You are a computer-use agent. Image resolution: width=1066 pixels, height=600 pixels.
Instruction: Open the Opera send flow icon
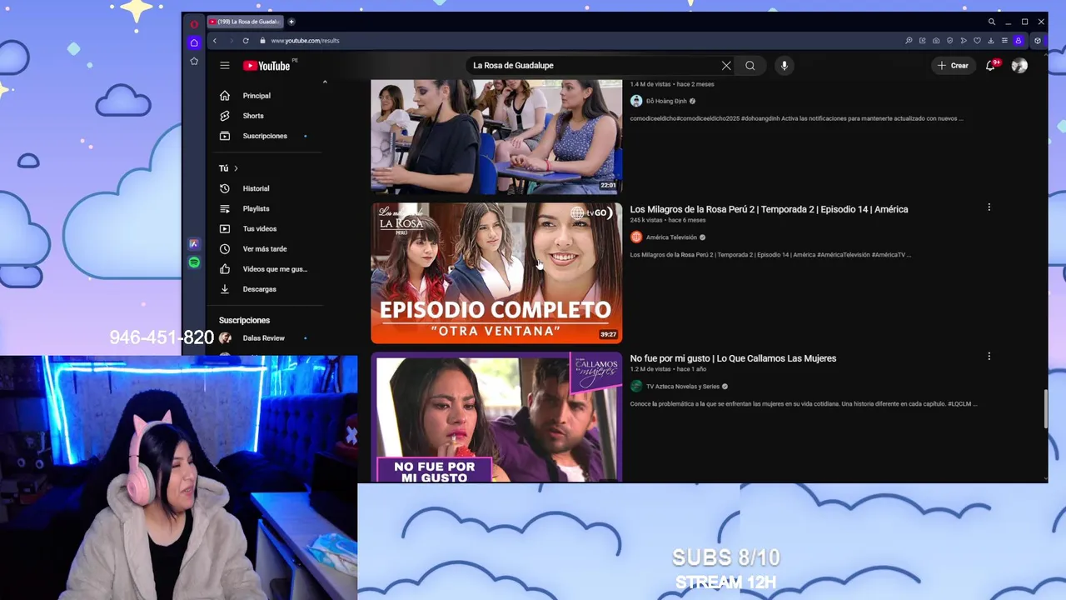(x=964, y=40)
